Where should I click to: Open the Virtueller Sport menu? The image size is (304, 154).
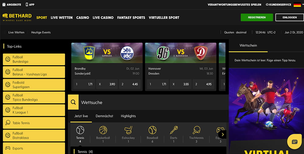tap(164, 18)
